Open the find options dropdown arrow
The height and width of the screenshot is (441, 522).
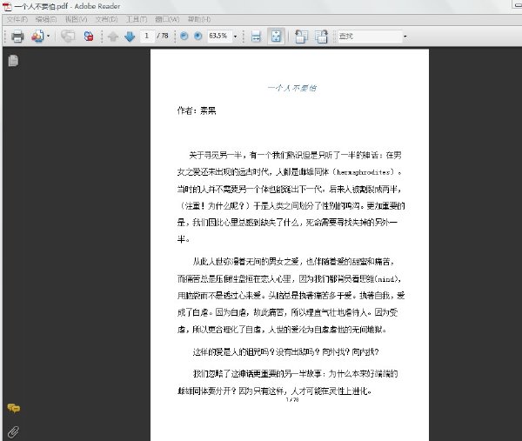pyautogui.click(x=405, y=36)
